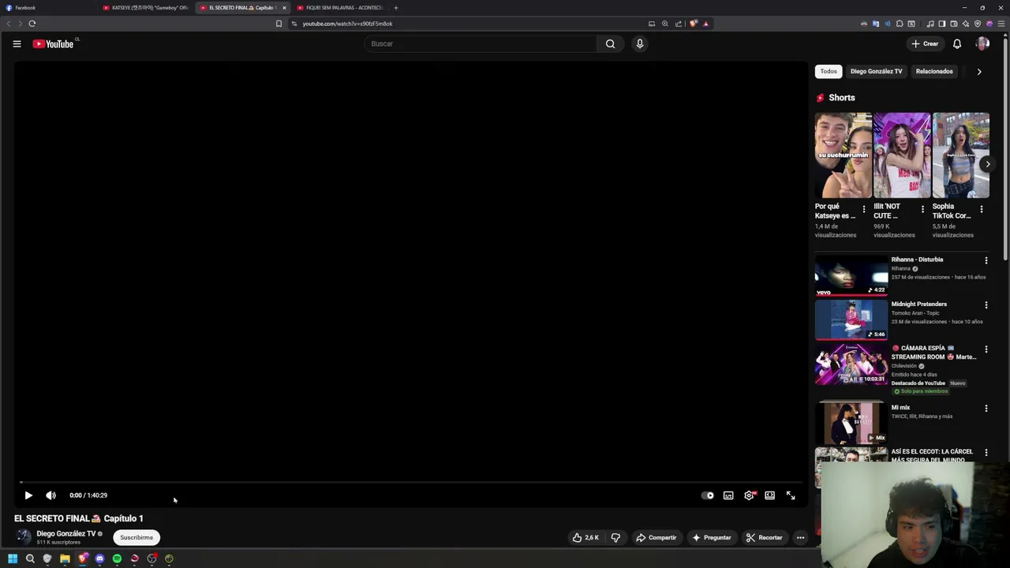This screenshot has width=1010, height=568.
Task: Switch to theater mode
Action: click(x=769, y=495)
